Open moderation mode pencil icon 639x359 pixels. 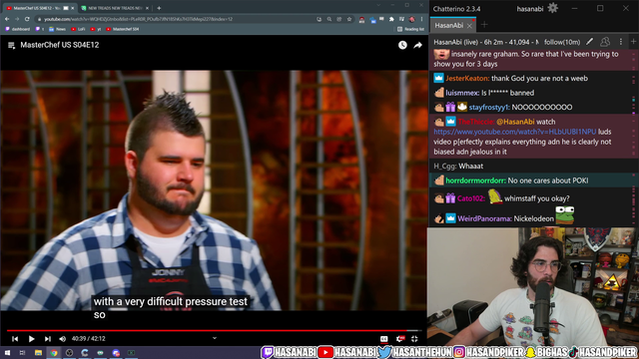590,42
